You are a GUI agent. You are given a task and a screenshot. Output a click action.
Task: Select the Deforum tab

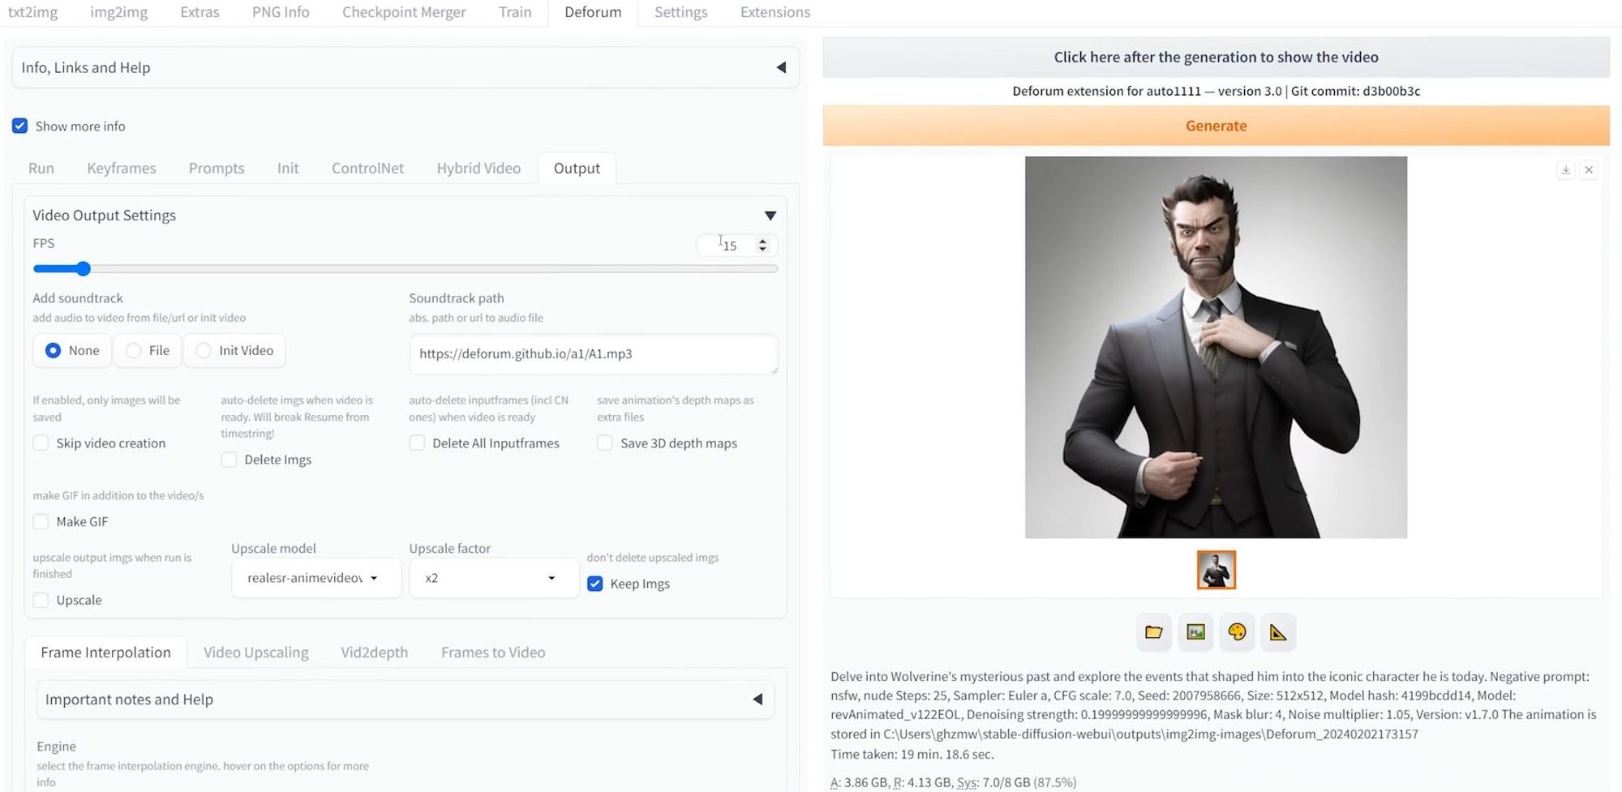tap(593, 12)
